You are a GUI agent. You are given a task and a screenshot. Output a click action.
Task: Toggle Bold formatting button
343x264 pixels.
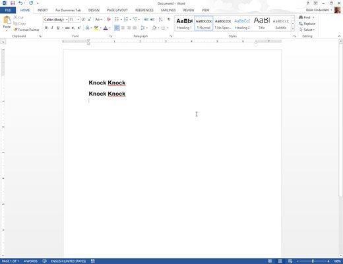coord(46,28)
